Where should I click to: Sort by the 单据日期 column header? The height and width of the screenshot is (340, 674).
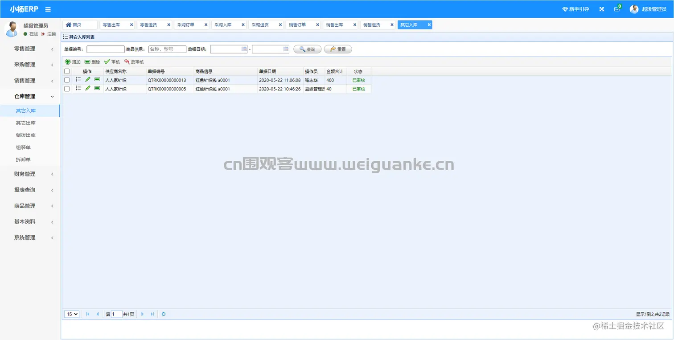coord(280,71)
